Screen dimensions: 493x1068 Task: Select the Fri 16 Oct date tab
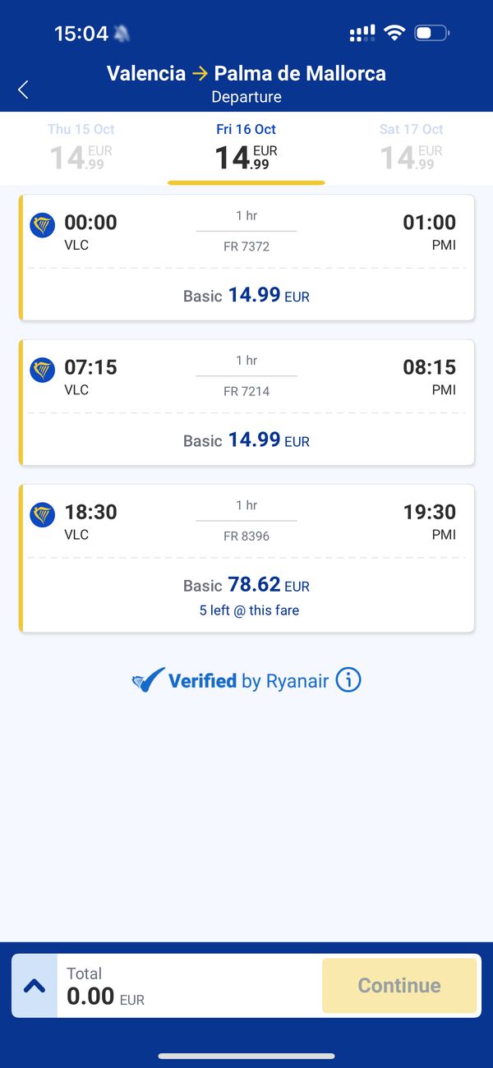point(246,147)
